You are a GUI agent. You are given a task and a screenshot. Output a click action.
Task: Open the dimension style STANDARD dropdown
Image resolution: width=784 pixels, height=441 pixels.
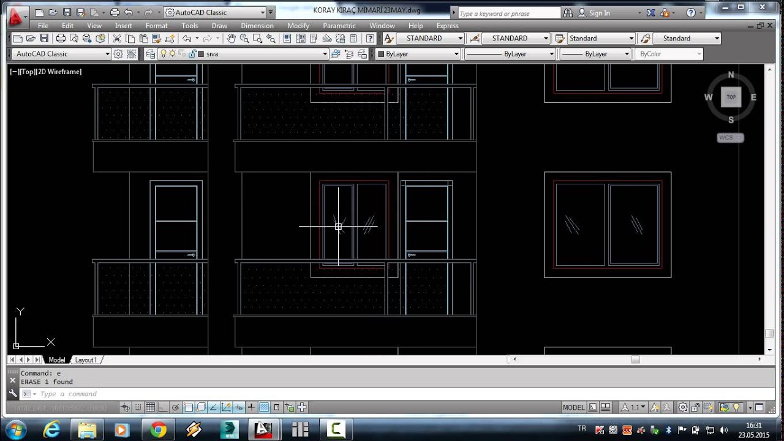pos(516,38)
